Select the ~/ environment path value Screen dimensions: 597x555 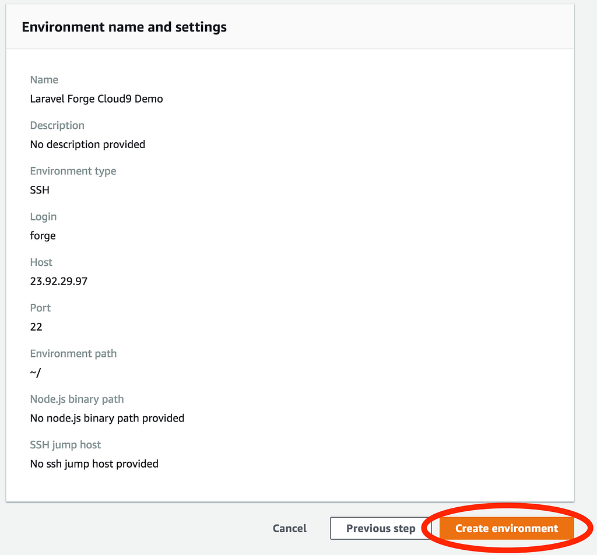[x=36, y=373]
